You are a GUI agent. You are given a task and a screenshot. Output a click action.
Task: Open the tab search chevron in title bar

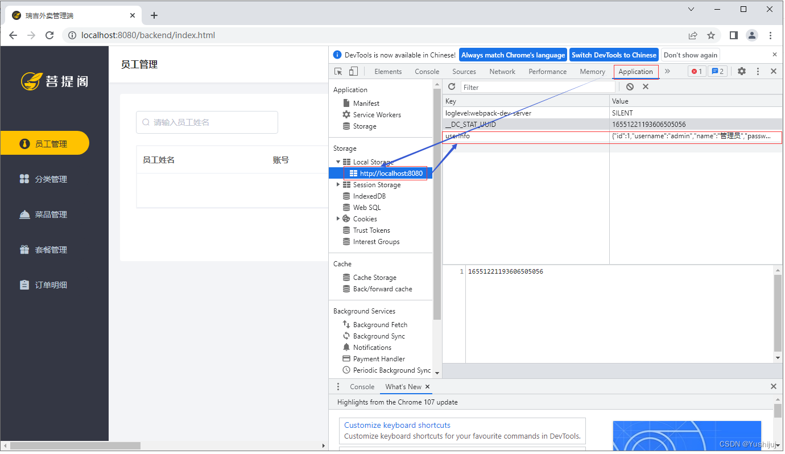691,9
